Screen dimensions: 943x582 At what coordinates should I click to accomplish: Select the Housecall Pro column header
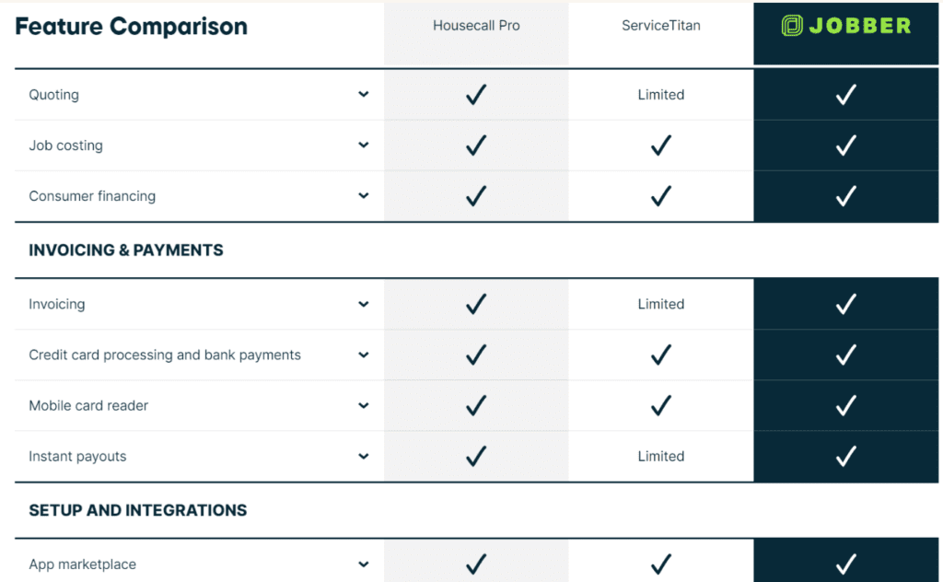click(x=476, y=26)
